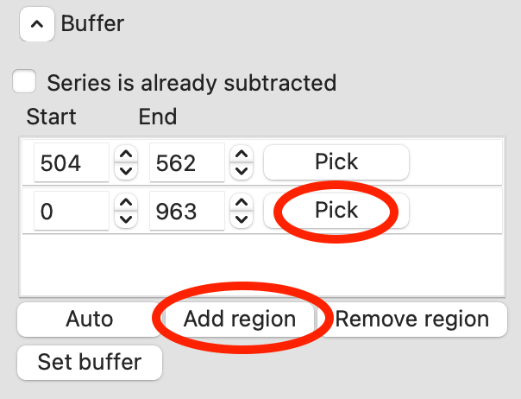Screen dimensions: 521x399
Task: Click the Start field containing 0
Action: 72,212
